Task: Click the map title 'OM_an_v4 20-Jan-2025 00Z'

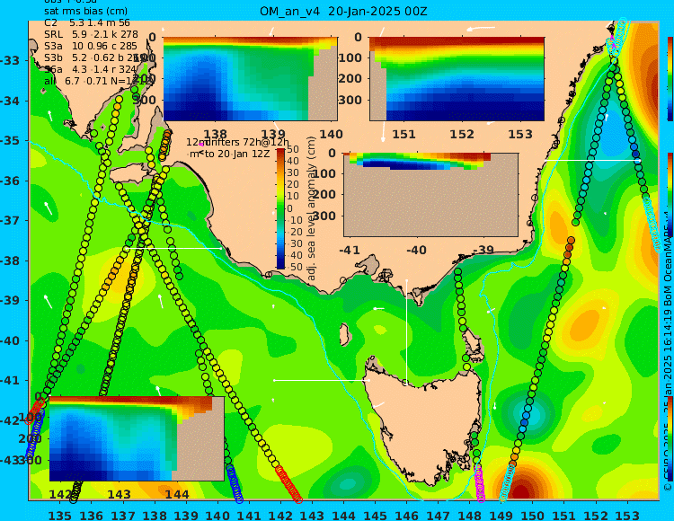Action: [343, 12]
